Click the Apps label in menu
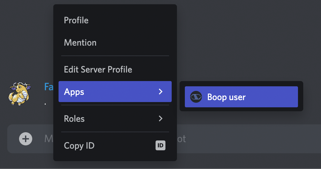 pyautogui.click(x=74, y=92)
